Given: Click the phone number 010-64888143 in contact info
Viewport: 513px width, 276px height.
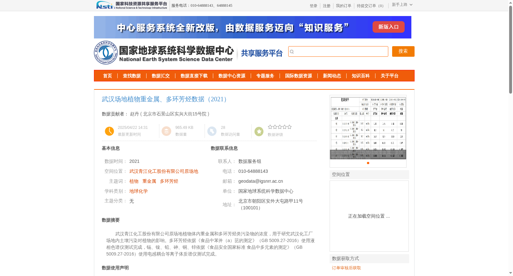Looking at the screenshot, I should point(253,171).
